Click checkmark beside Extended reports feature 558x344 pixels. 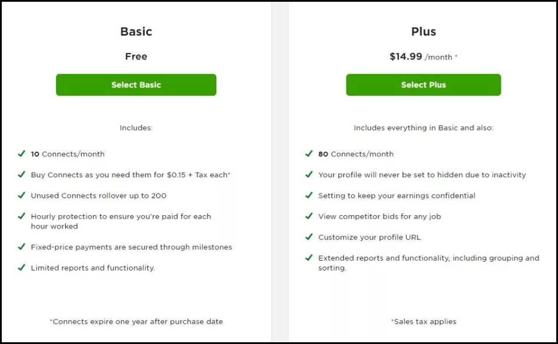[x=309, y=258]
